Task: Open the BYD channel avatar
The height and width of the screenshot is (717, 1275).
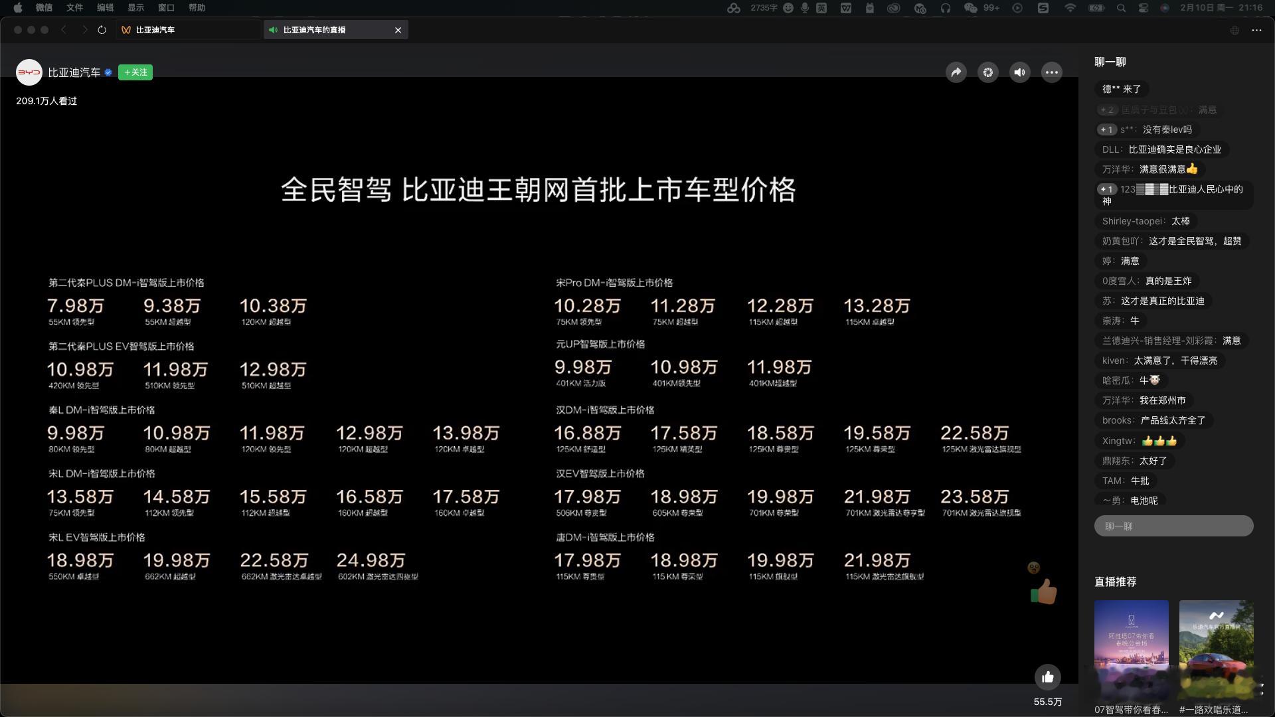Action: [x=29, y=72]
